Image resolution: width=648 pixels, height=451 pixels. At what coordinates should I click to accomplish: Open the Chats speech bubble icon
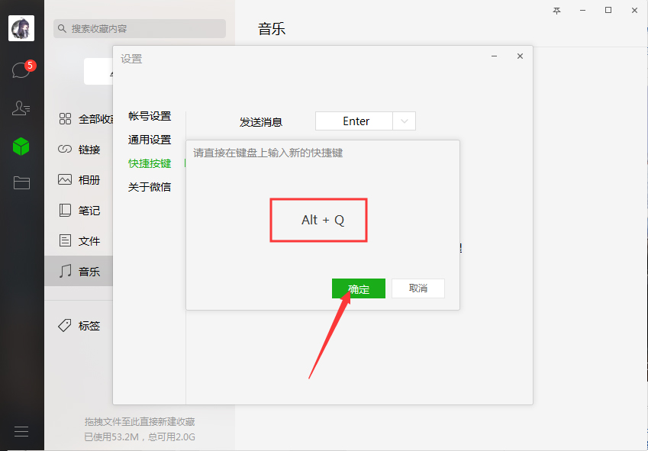pos(21,69)
